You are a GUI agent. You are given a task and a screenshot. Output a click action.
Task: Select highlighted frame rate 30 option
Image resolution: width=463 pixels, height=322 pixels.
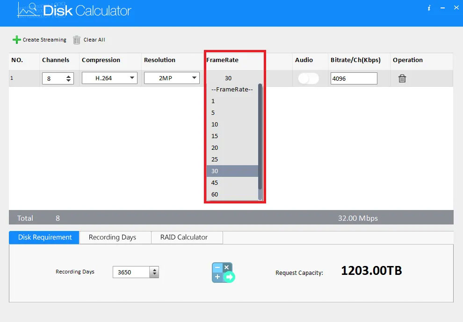[232, 171]
